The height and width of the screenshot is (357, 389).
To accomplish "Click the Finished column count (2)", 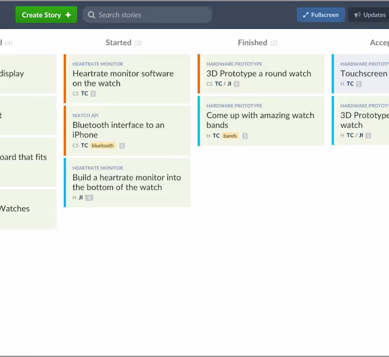I will (273, 43).
